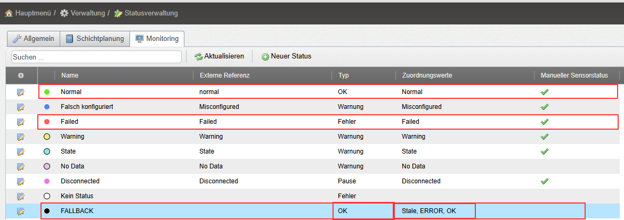Click the Verwaltung gear breadcrumb icon

[64, 13]
